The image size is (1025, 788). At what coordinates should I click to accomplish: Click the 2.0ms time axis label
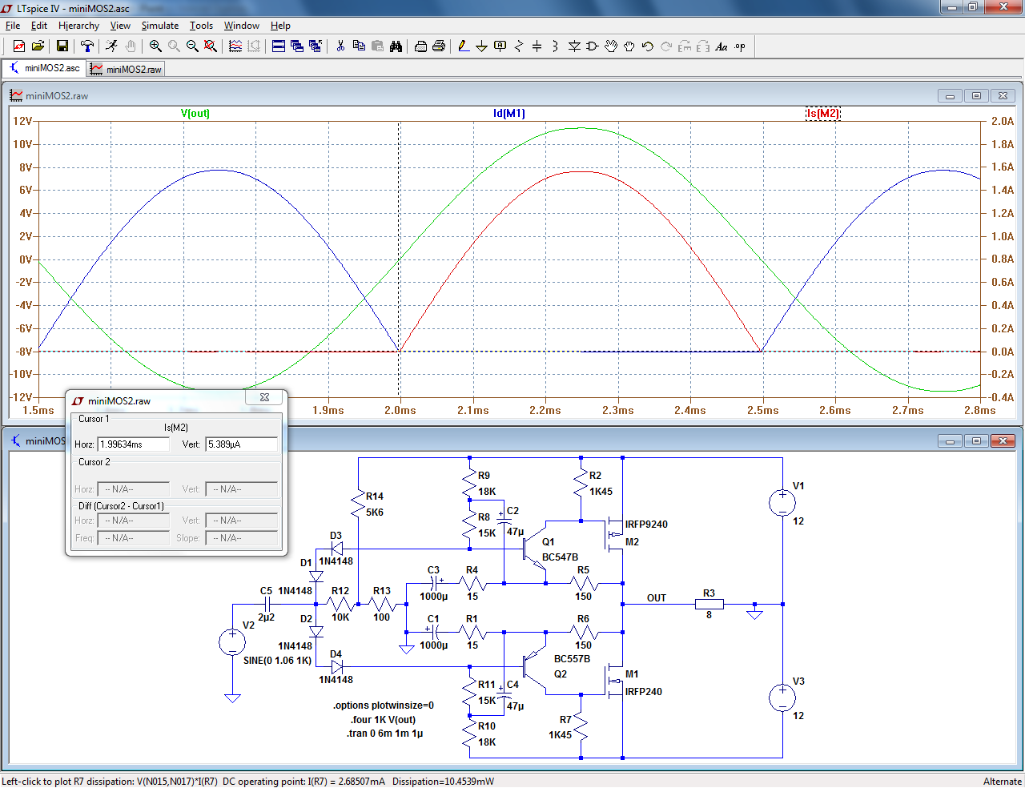(400, 410)
